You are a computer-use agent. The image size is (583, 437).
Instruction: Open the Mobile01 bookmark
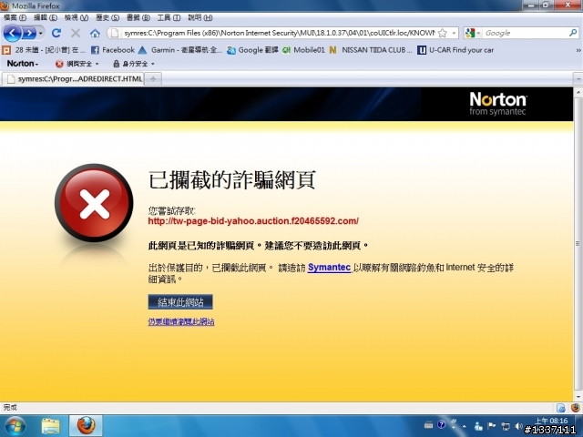pos(303,50)
